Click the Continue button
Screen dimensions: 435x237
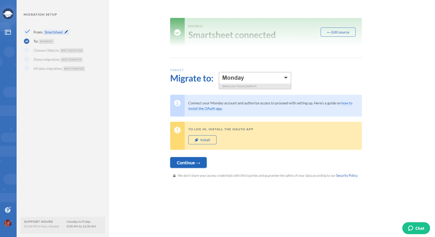tap(188, 162)
